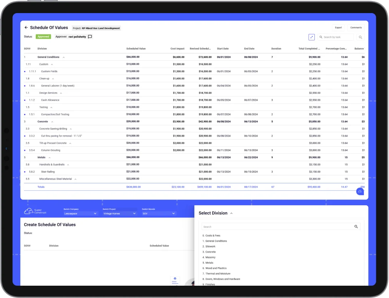Screen dimensions: 389x298
Task: Click the Division column header in top table
Action: pyautogui.click(x=42, y=48)
